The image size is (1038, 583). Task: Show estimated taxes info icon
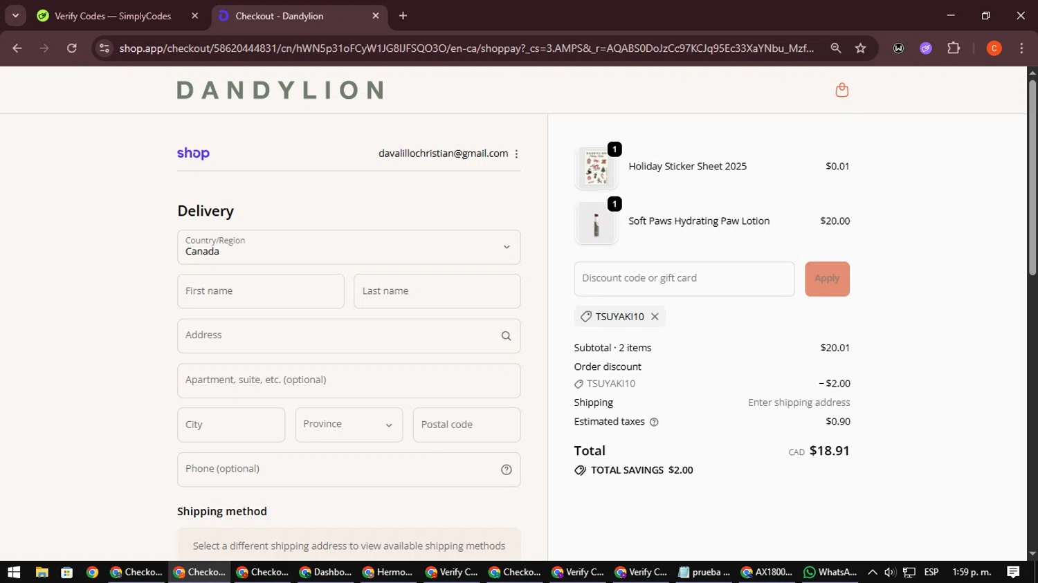[x=654, y=422]
